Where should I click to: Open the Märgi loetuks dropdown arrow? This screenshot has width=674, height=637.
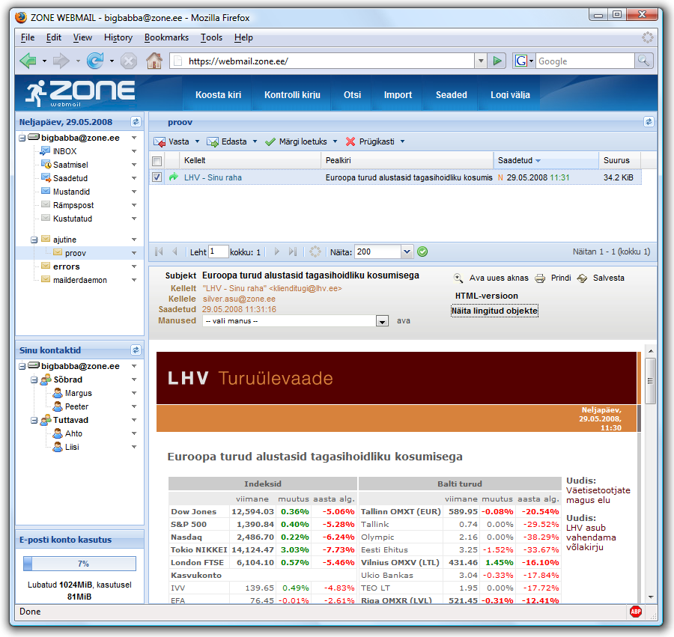(x=336, y=141)
